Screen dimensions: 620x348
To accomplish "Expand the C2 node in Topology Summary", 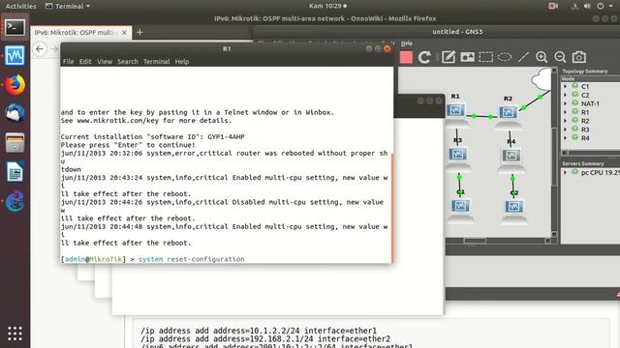I will pyautogui.click(x=565, y=95).
